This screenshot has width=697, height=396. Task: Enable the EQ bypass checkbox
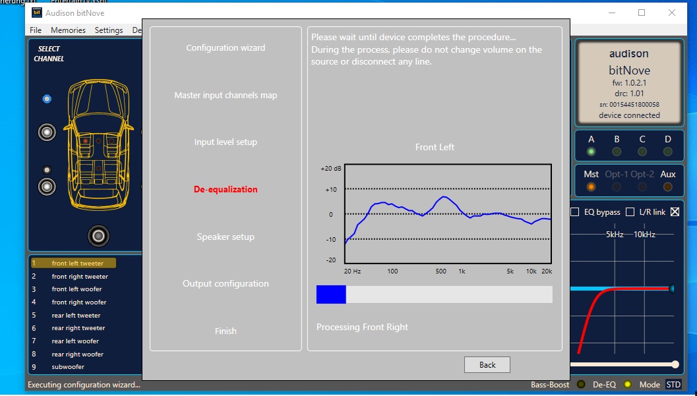click(x=575, y=212)
